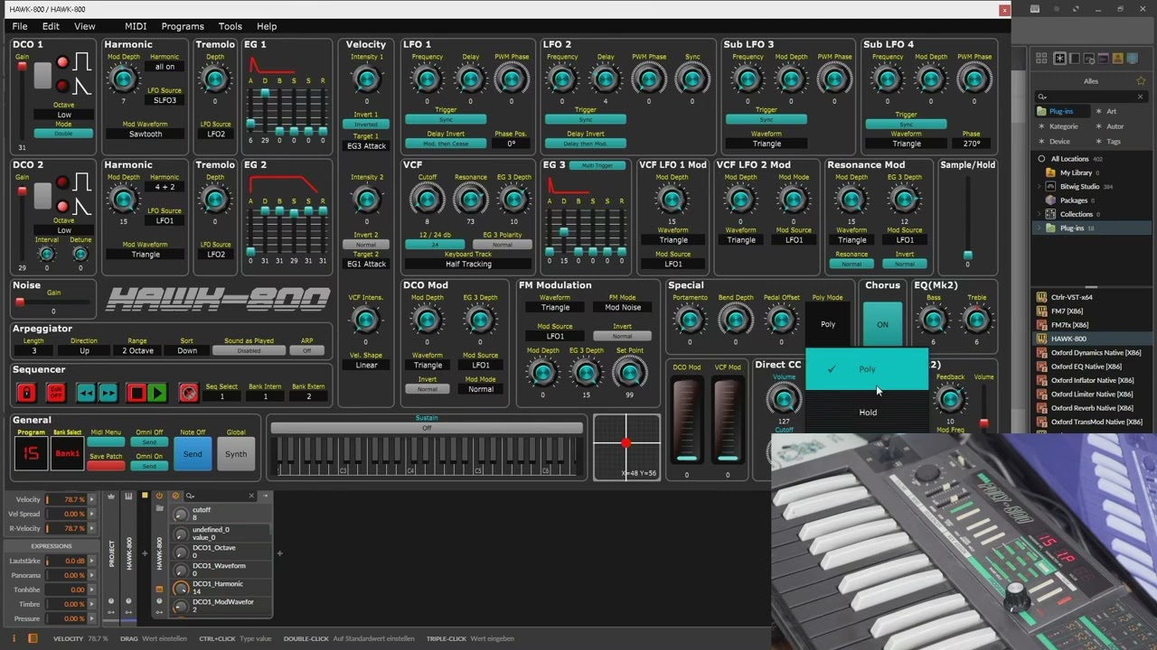The image size is (1157, 650).
Task: Select DCO 1 square waveform icon
Action: click(x=82, y=62)
